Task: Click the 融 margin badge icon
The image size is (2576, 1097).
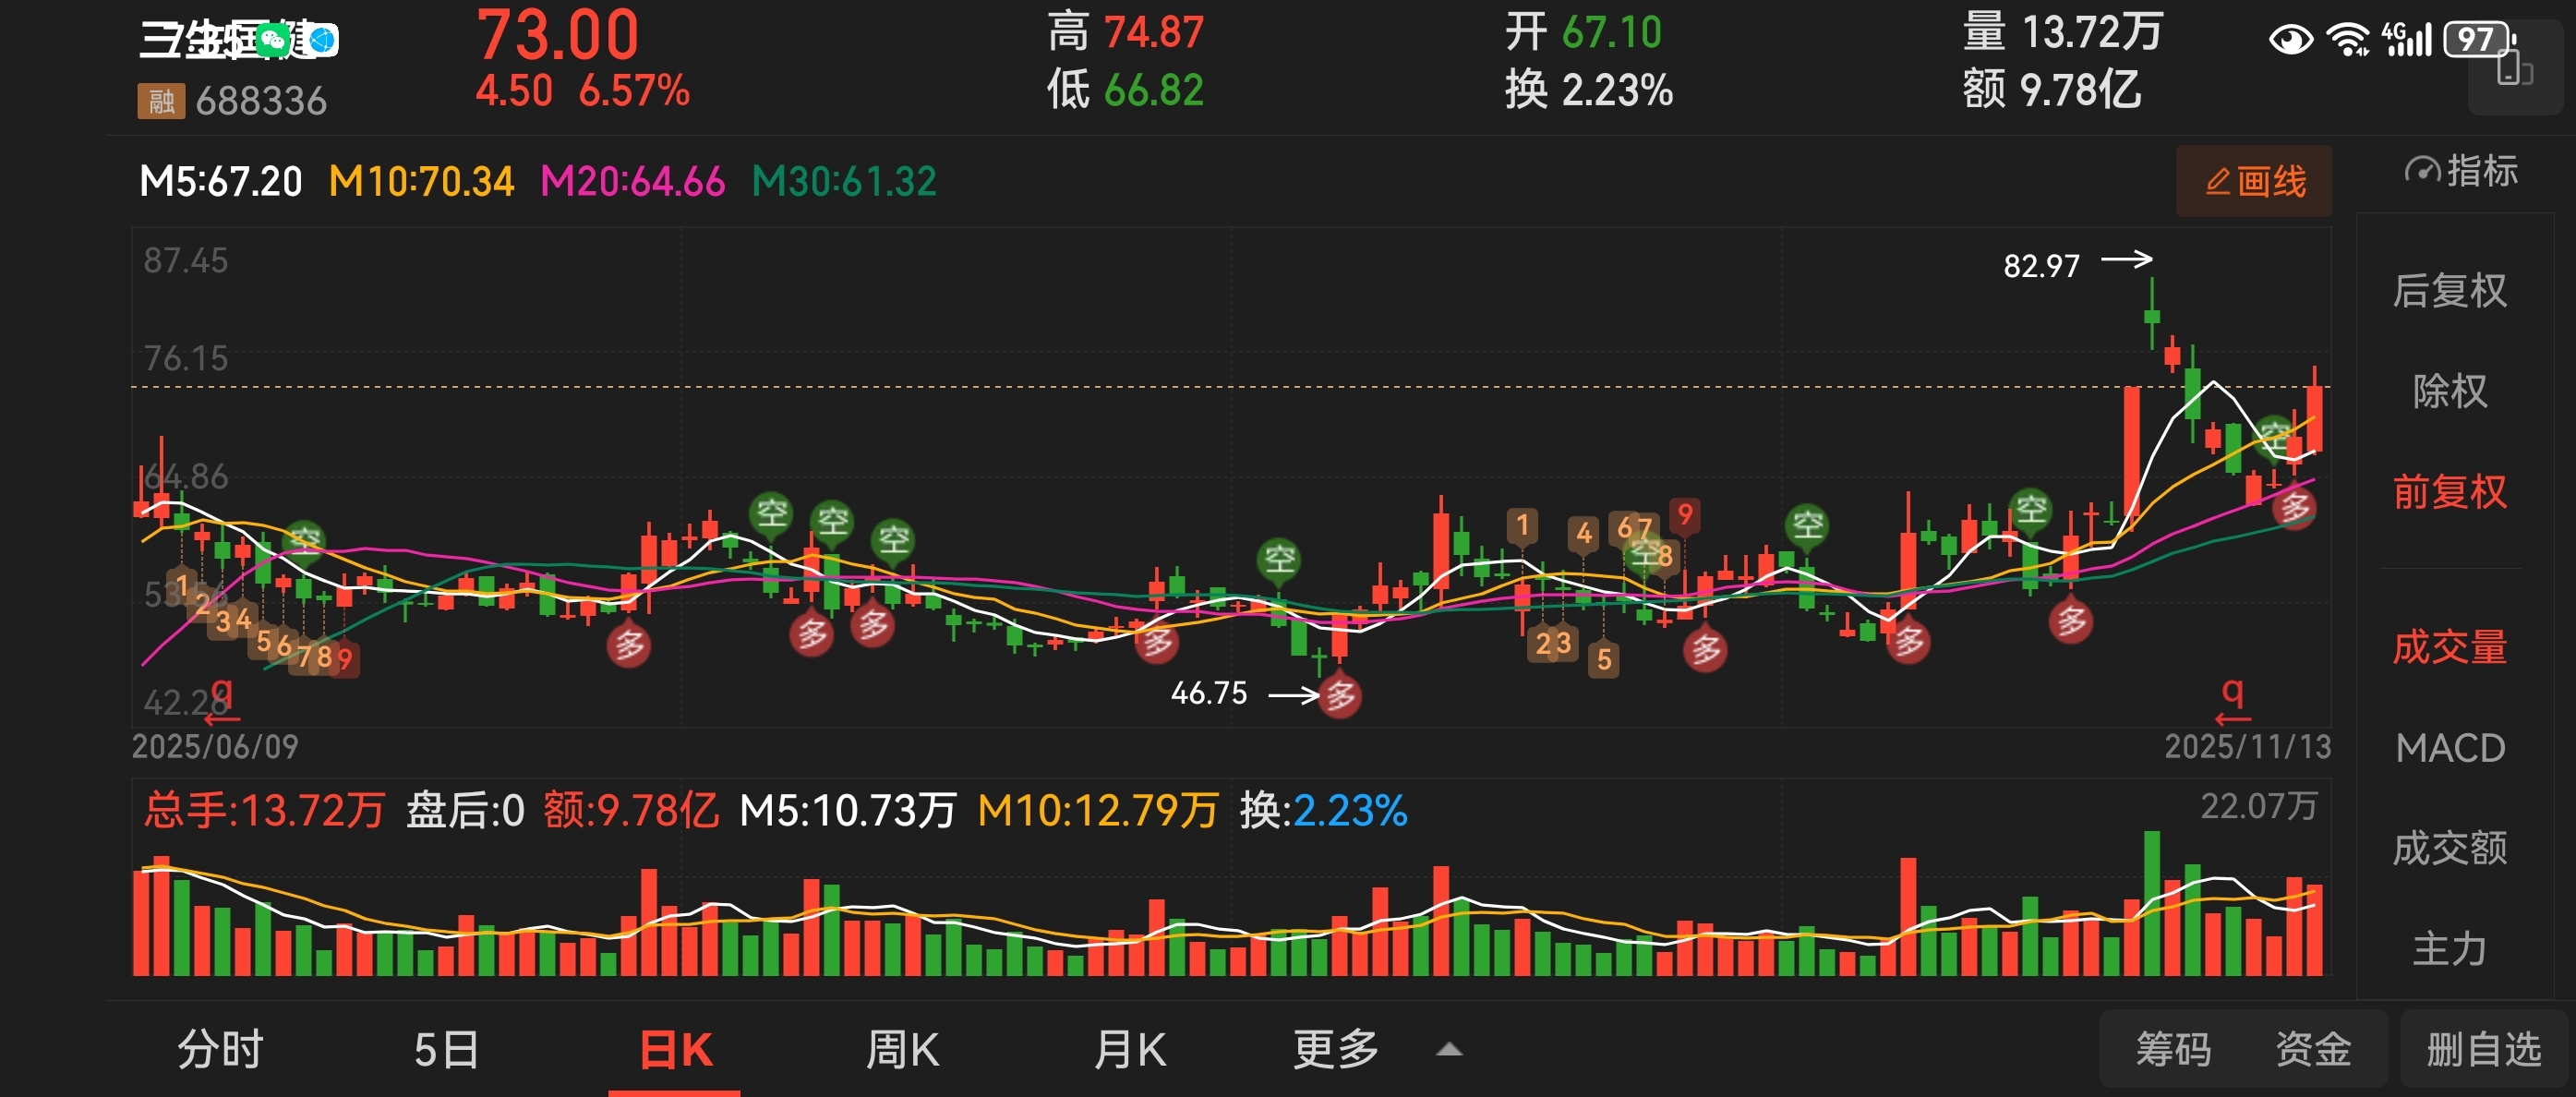Action: click(161, 101)
